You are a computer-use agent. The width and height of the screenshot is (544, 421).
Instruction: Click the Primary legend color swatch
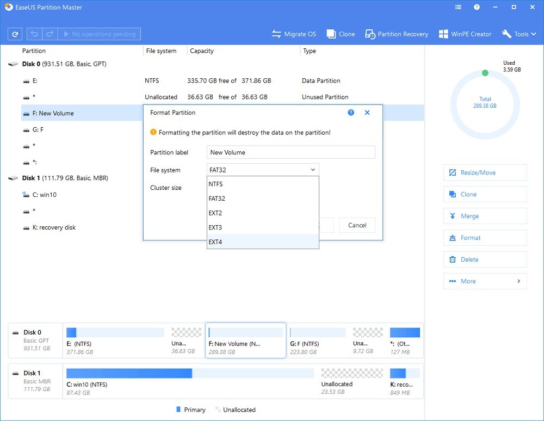coord(178,410)
